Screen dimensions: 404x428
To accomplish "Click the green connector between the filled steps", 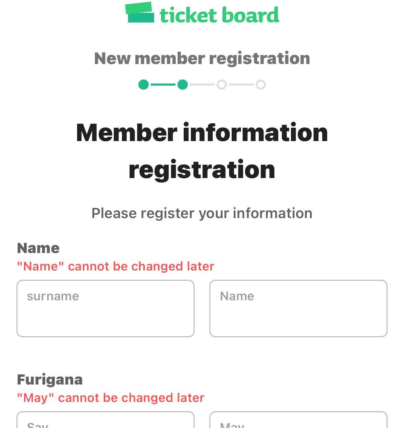I will tap(163, 84).
